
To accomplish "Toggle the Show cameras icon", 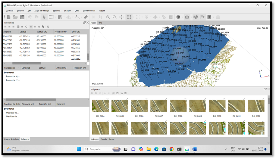I will point(187,17).
